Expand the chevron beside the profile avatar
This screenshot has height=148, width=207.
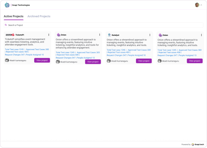pos(201,5)
